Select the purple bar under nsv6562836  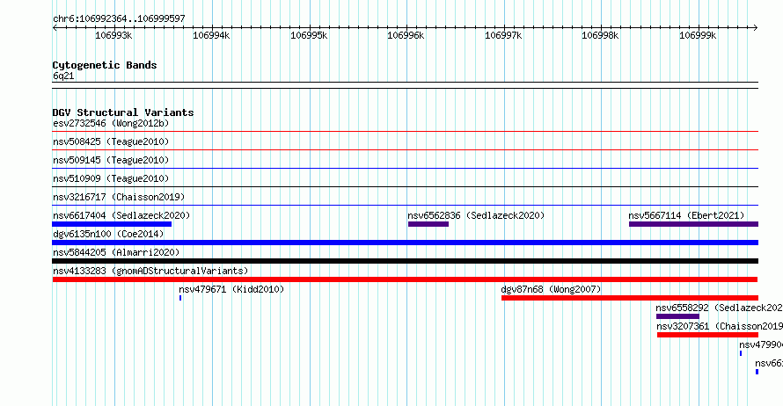[x=428, y=224]
